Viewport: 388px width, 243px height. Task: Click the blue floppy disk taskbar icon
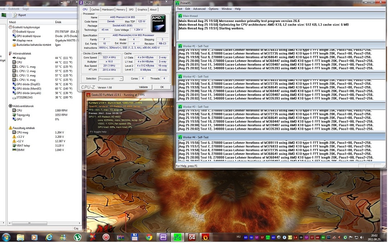coord(135,237)
